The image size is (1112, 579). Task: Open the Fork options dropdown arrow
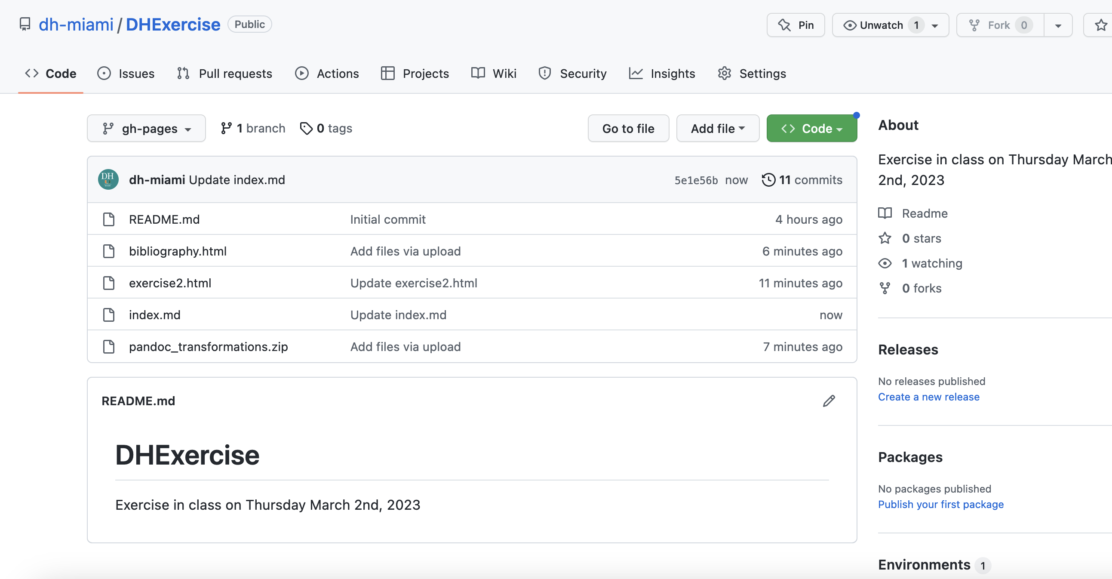click(1058, 25)
